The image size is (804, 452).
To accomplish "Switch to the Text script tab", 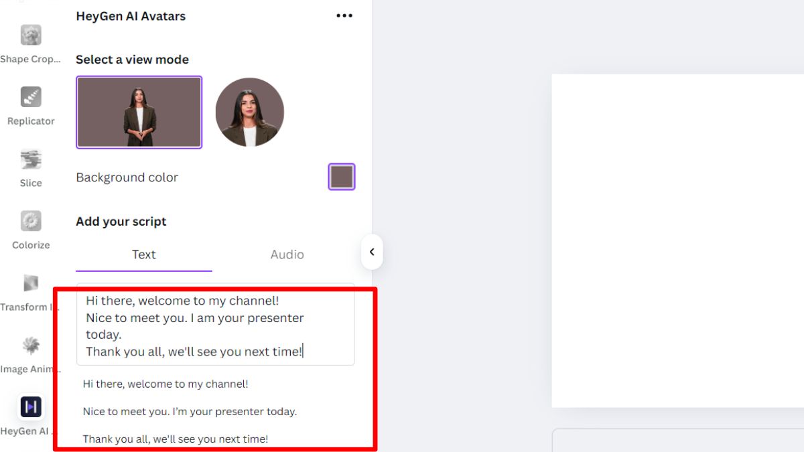I will 144,255.
